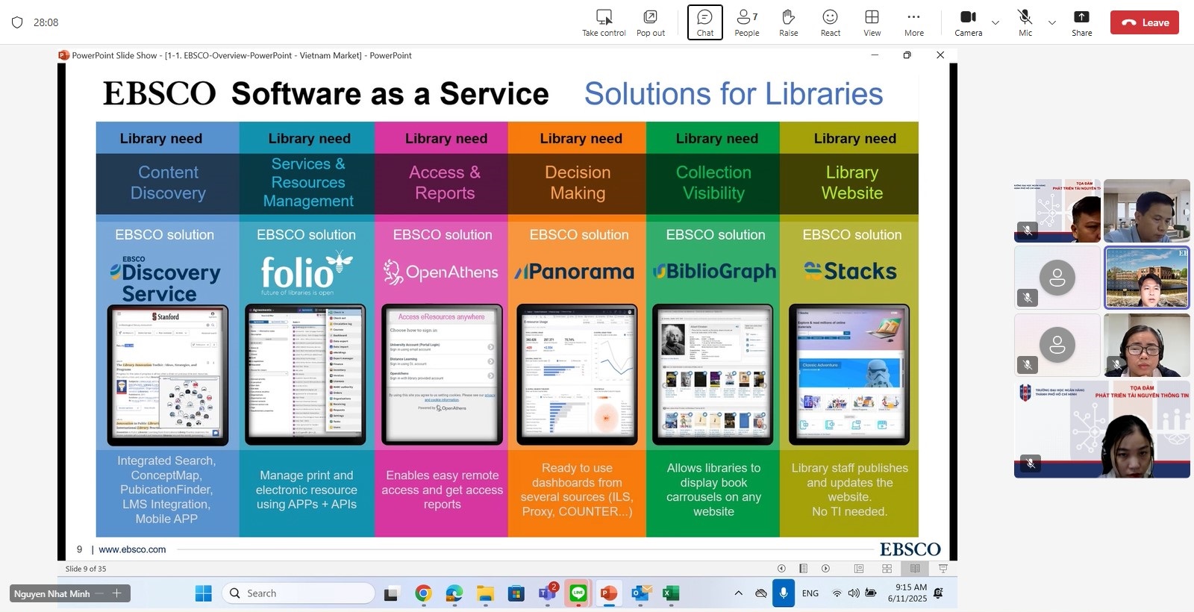Toggle the Camera on
Screen dimensions: 1194x612
click(968, 22)
